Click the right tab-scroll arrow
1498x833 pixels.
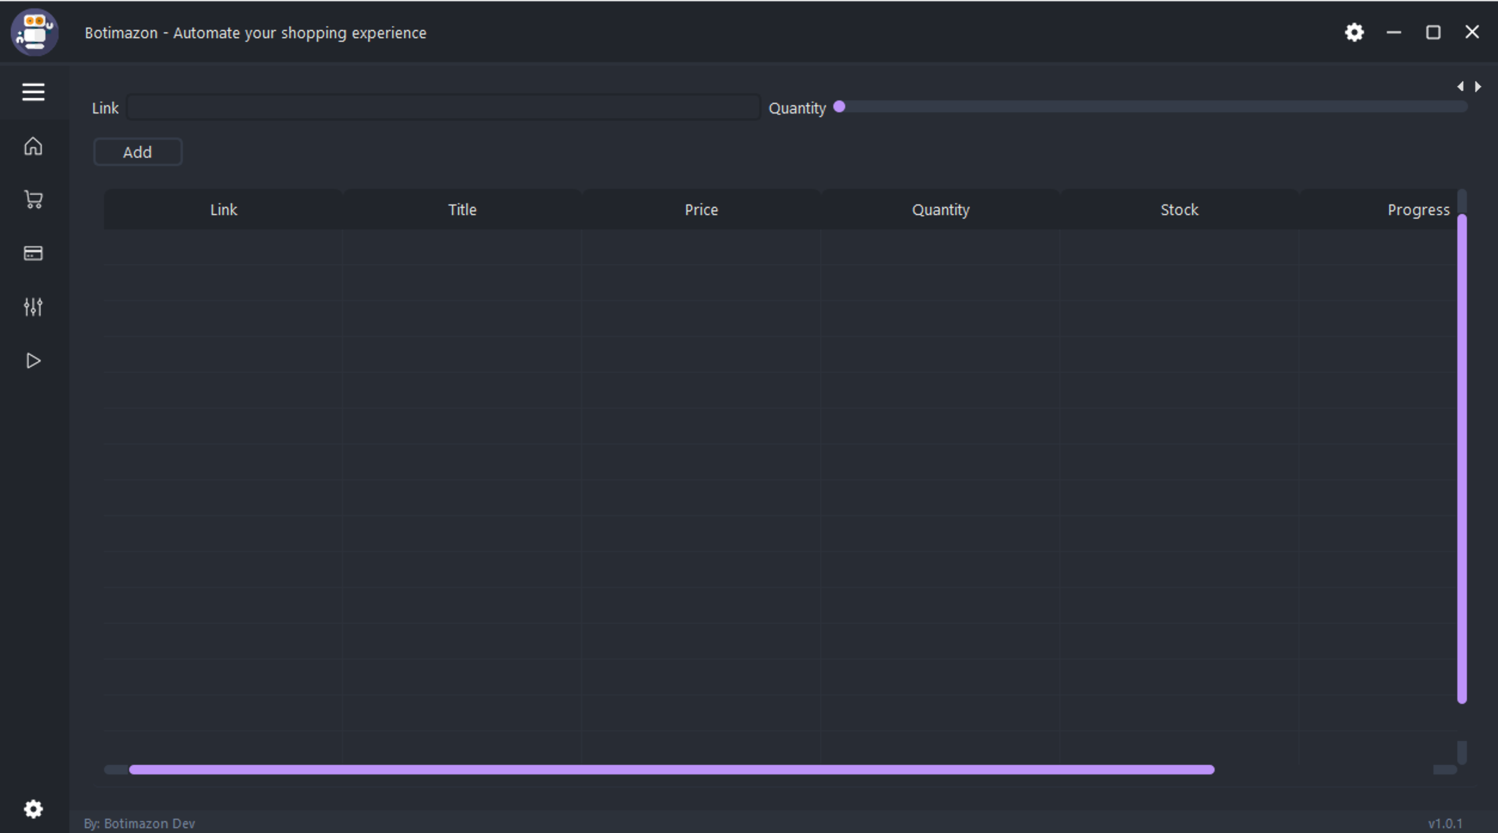point(1478,87)
